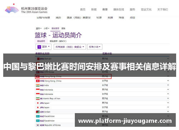
Task: Click the 'The 19th Asian Games' header text
Action: click(34, 12)
